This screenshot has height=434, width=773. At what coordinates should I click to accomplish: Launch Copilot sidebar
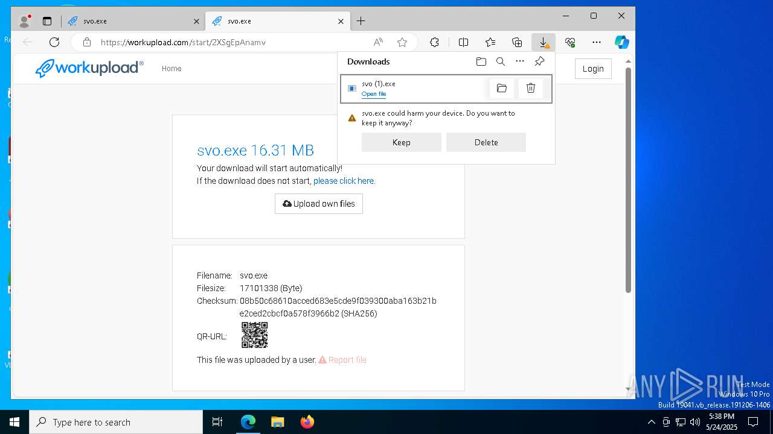[622, 42]
